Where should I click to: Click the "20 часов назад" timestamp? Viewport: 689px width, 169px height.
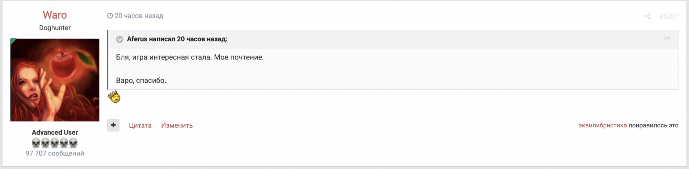pyautogui.click(x=139, y=16)
